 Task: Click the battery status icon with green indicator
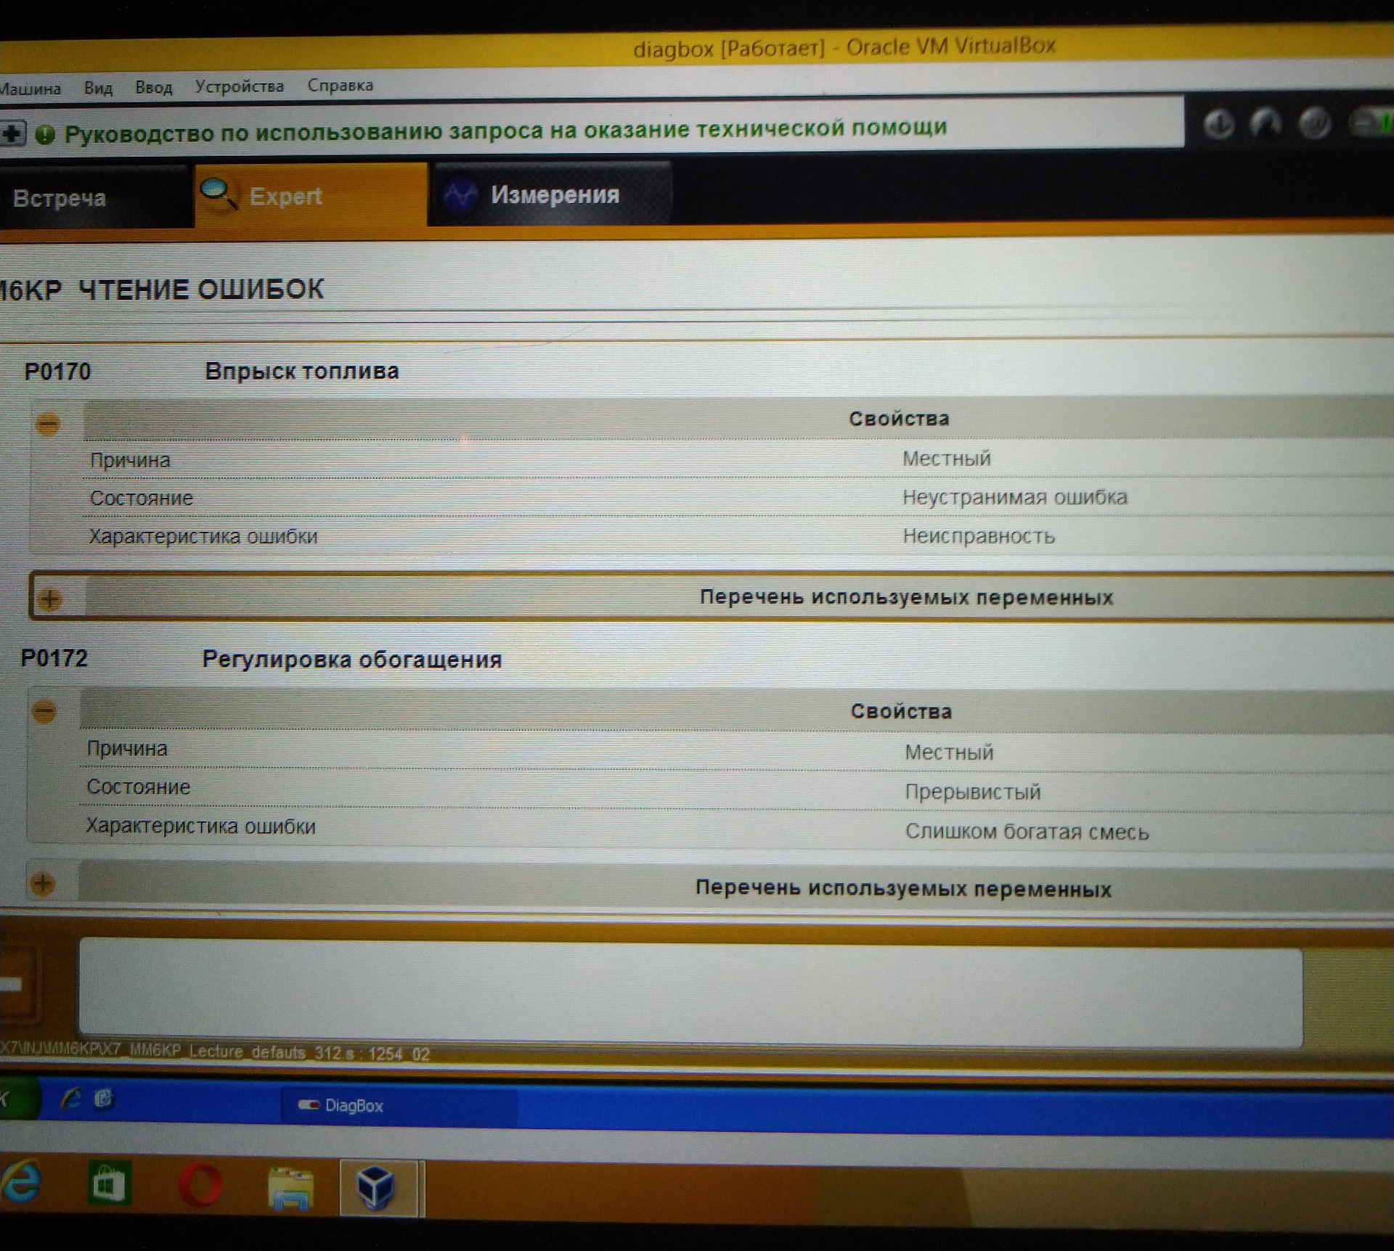(x=1372, y=122)
